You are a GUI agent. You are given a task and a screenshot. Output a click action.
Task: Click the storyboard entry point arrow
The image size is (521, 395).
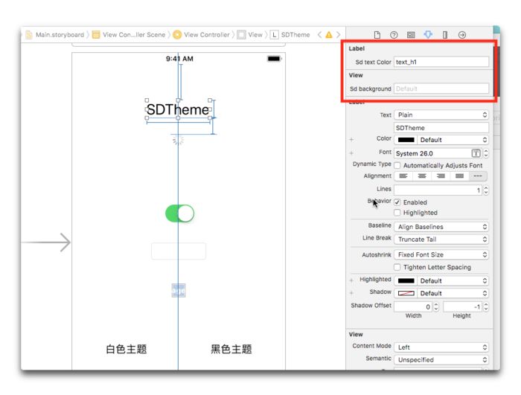pyautogui.click(x=46, y=243)
